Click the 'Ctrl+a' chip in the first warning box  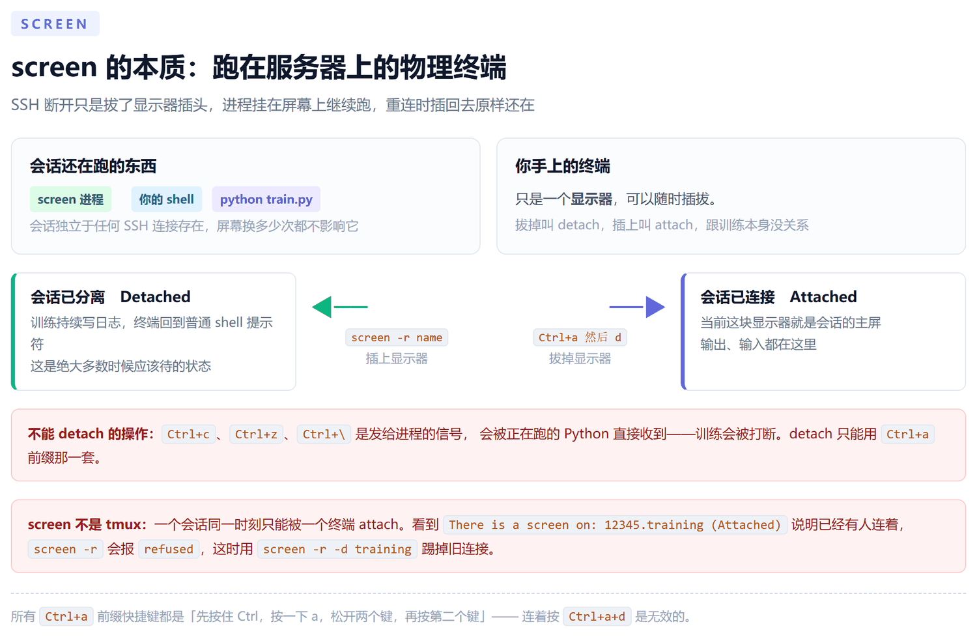[907, 434]
